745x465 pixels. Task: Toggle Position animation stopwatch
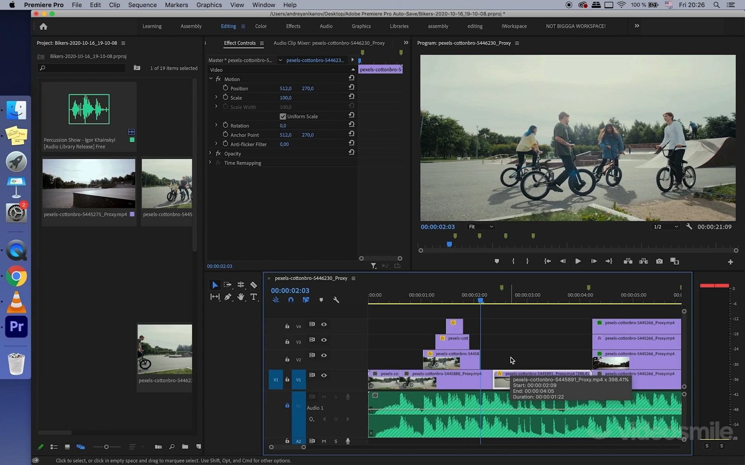coord(225,88)
